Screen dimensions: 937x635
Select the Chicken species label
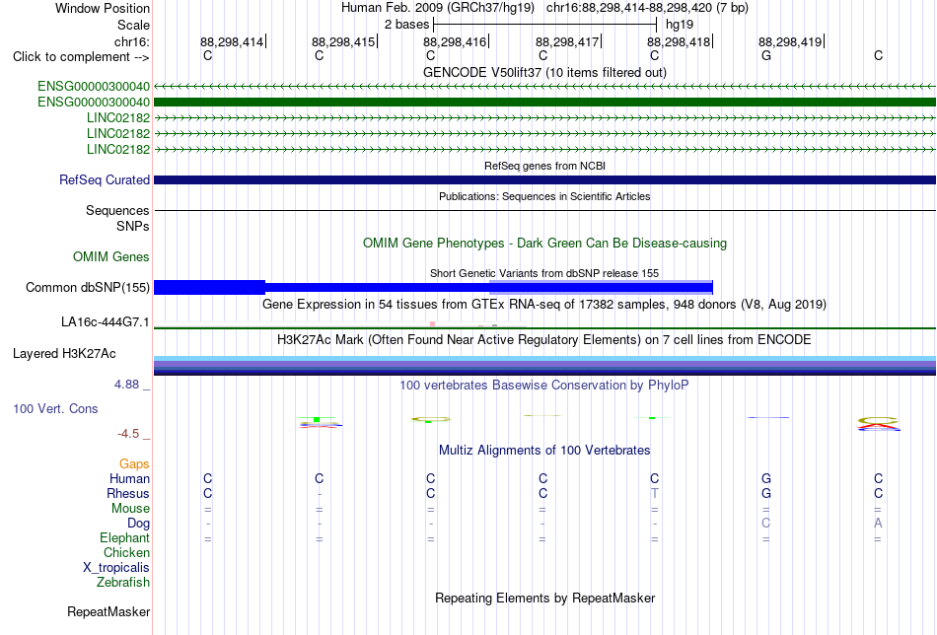pos(126,552)
